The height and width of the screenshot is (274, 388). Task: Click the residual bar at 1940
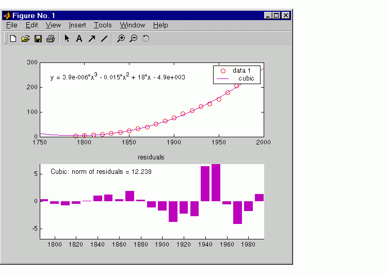205,184
